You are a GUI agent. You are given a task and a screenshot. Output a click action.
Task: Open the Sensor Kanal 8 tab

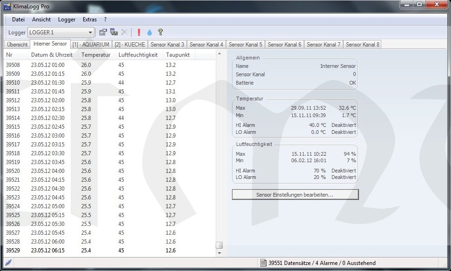point(362,45)
